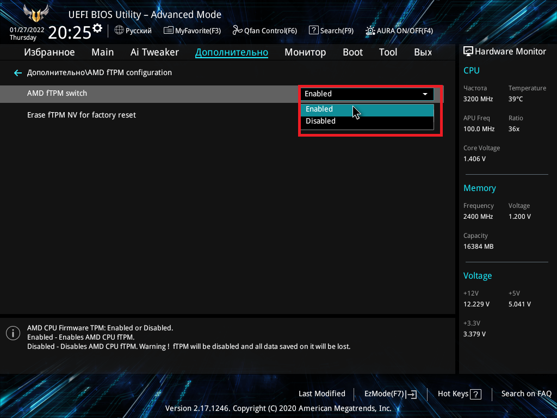Open the Ai Tweaker tab

click(154, 52)
